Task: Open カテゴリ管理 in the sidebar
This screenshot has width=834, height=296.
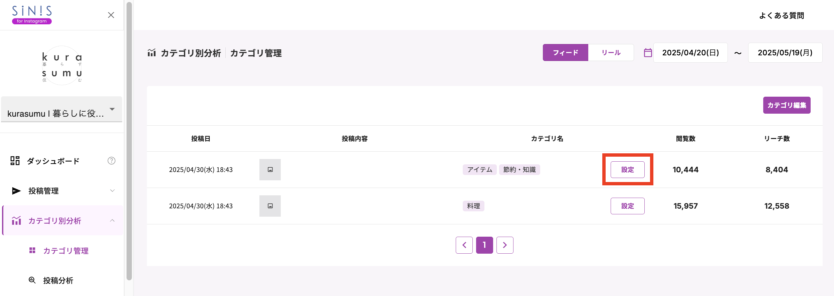Action: pos(66,251)
